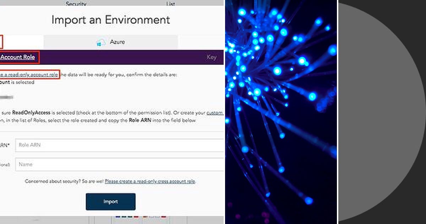Click the orange swatch in the bottom legend
The width and height of the screenshot is (426, 224).
[x=145, y=217]
